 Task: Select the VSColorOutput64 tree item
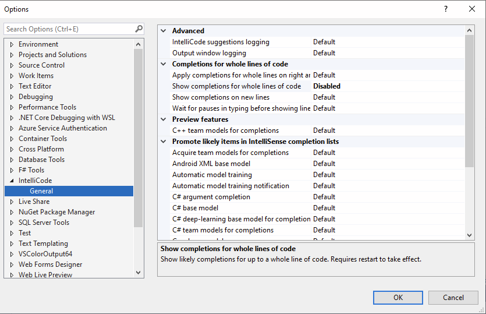(45, 254)
